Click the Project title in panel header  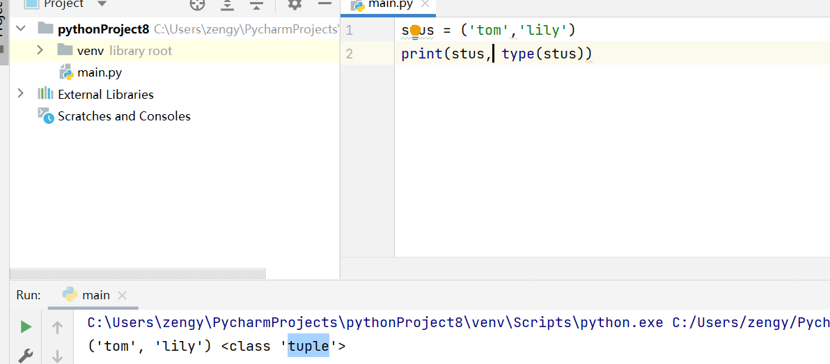64,4
